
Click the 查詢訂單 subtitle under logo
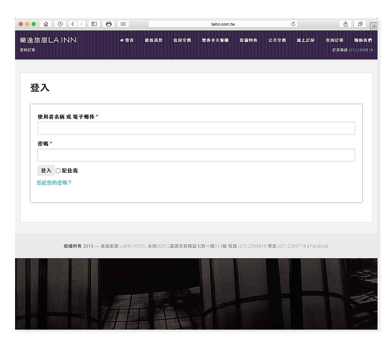28,50
